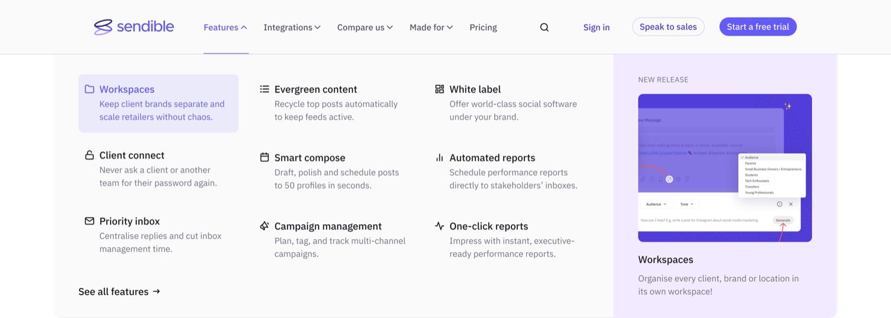Open the One-click reports feature title
The image size is (891, 318).
click(x=489, y=226)
